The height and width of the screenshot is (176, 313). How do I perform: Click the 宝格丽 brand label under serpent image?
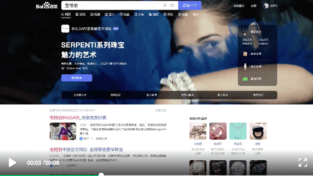198,144
